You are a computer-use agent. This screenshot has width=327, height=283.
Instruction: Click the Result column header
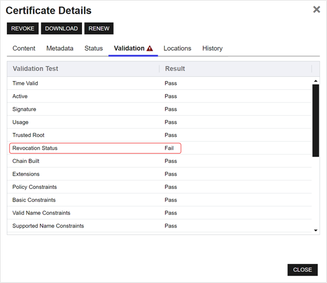175,69
